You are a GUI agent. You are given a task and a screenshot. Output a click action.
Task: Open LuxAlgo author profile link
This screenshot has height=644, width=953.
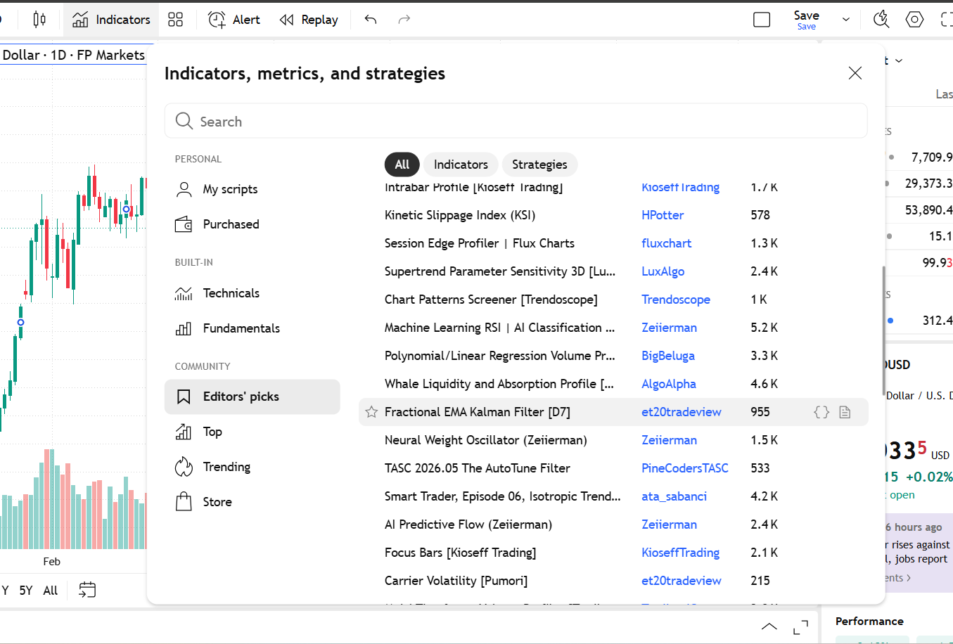(663, 271)
